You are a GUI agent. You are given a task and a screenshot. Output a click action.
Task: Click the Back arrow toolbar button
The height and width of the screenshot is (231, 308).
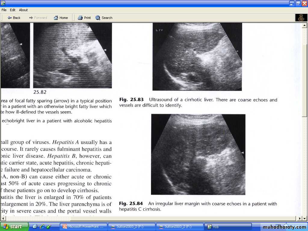[x=14, y=18]
